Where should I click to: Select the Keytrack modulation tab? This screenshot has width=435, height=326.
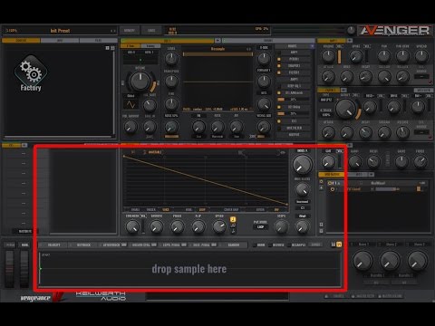pos(83,244)
